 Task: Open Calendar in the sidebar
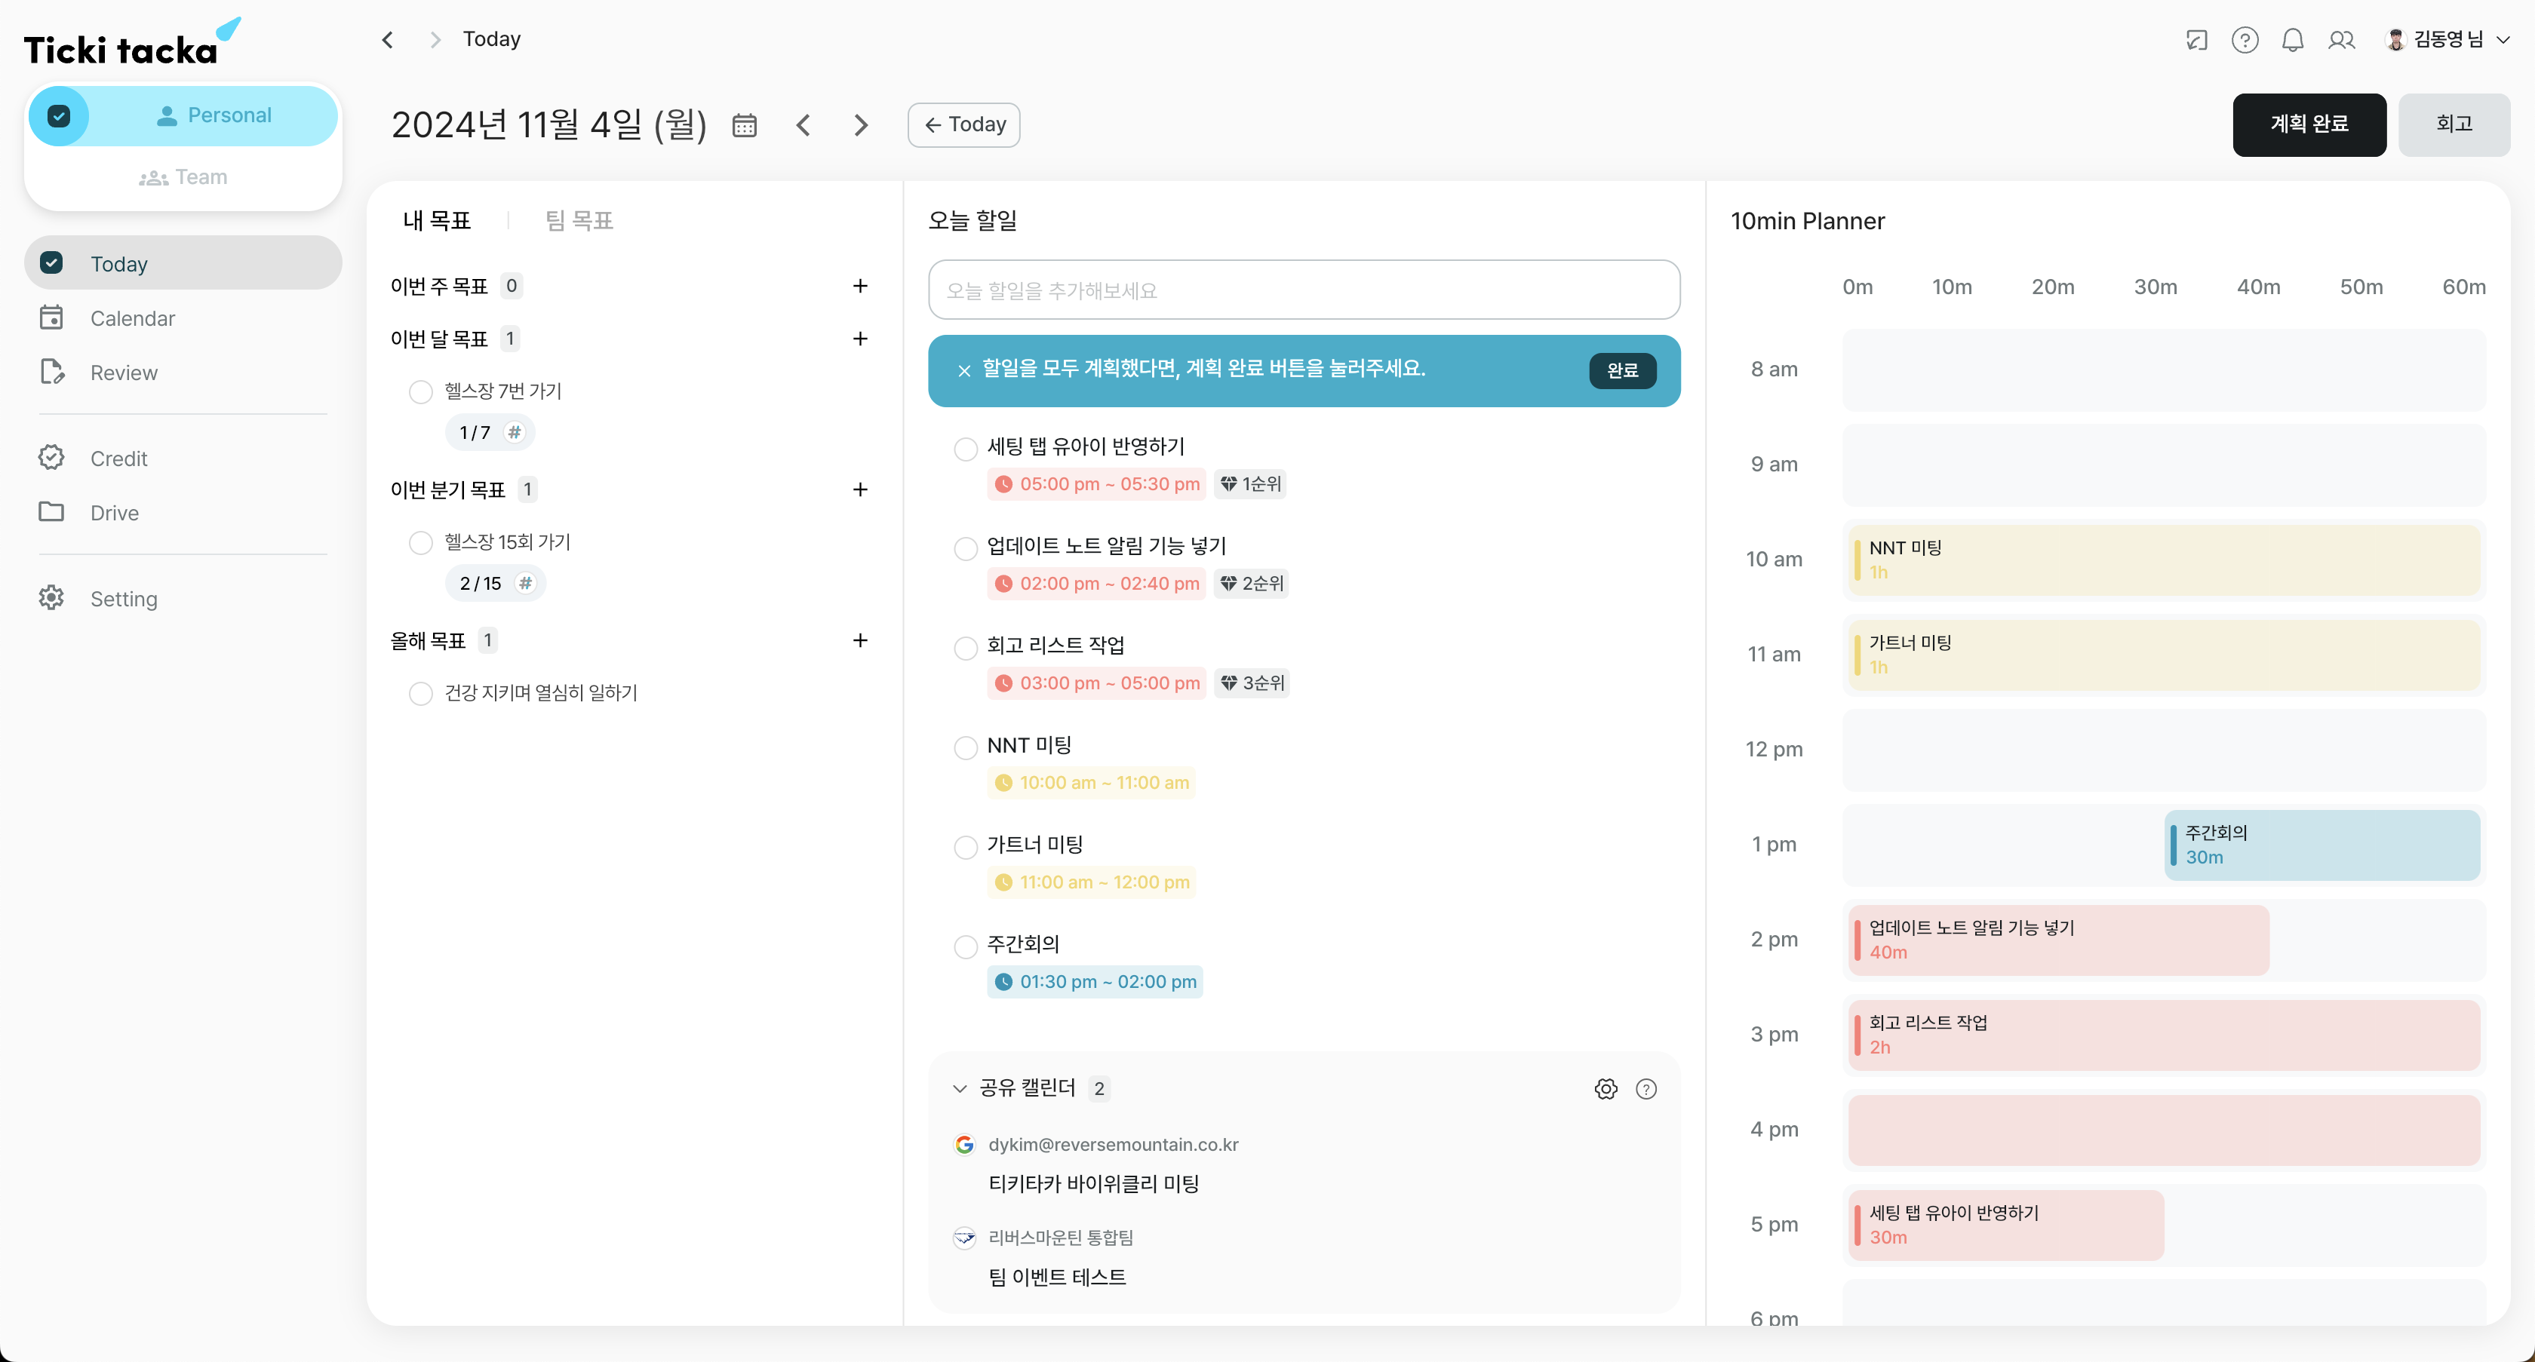pyautogui.click(x=132, y=318)
